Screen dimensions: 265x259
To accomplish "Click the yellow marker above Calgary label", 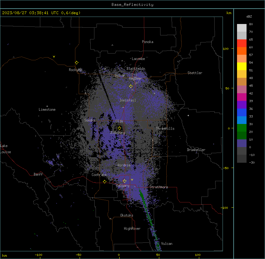I will [x=125, y=181].
